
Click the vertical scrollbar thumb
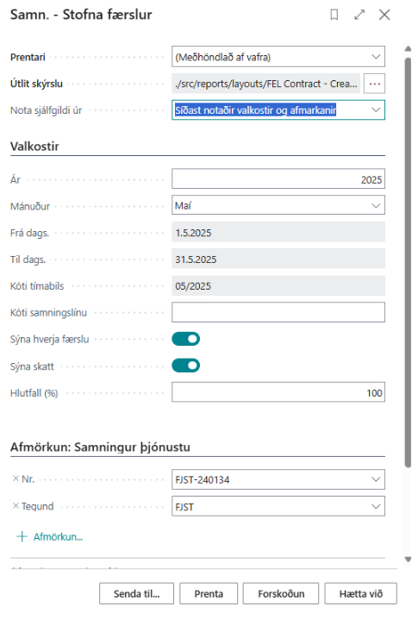408,263
